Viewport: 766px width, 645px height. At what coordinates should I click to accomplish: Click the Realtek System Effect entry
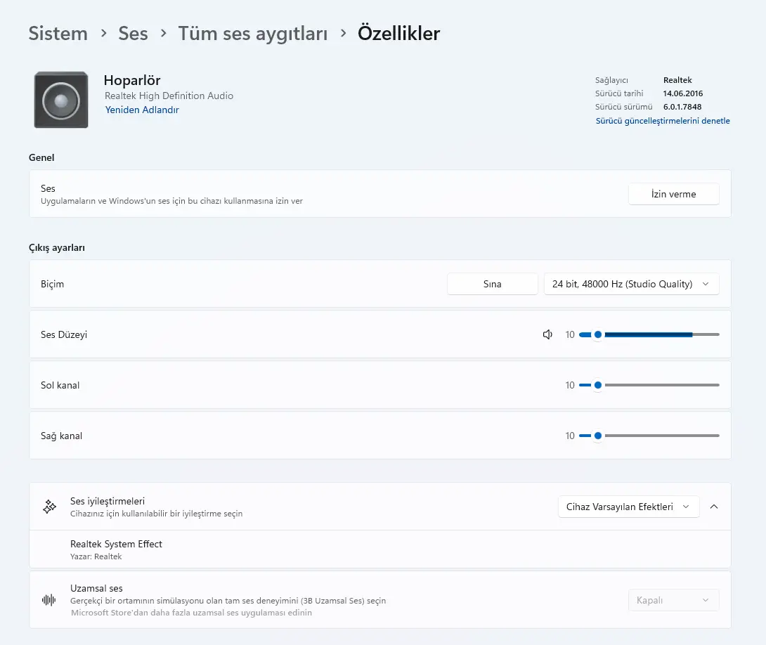pyautogui.click(x=380, y=549)
